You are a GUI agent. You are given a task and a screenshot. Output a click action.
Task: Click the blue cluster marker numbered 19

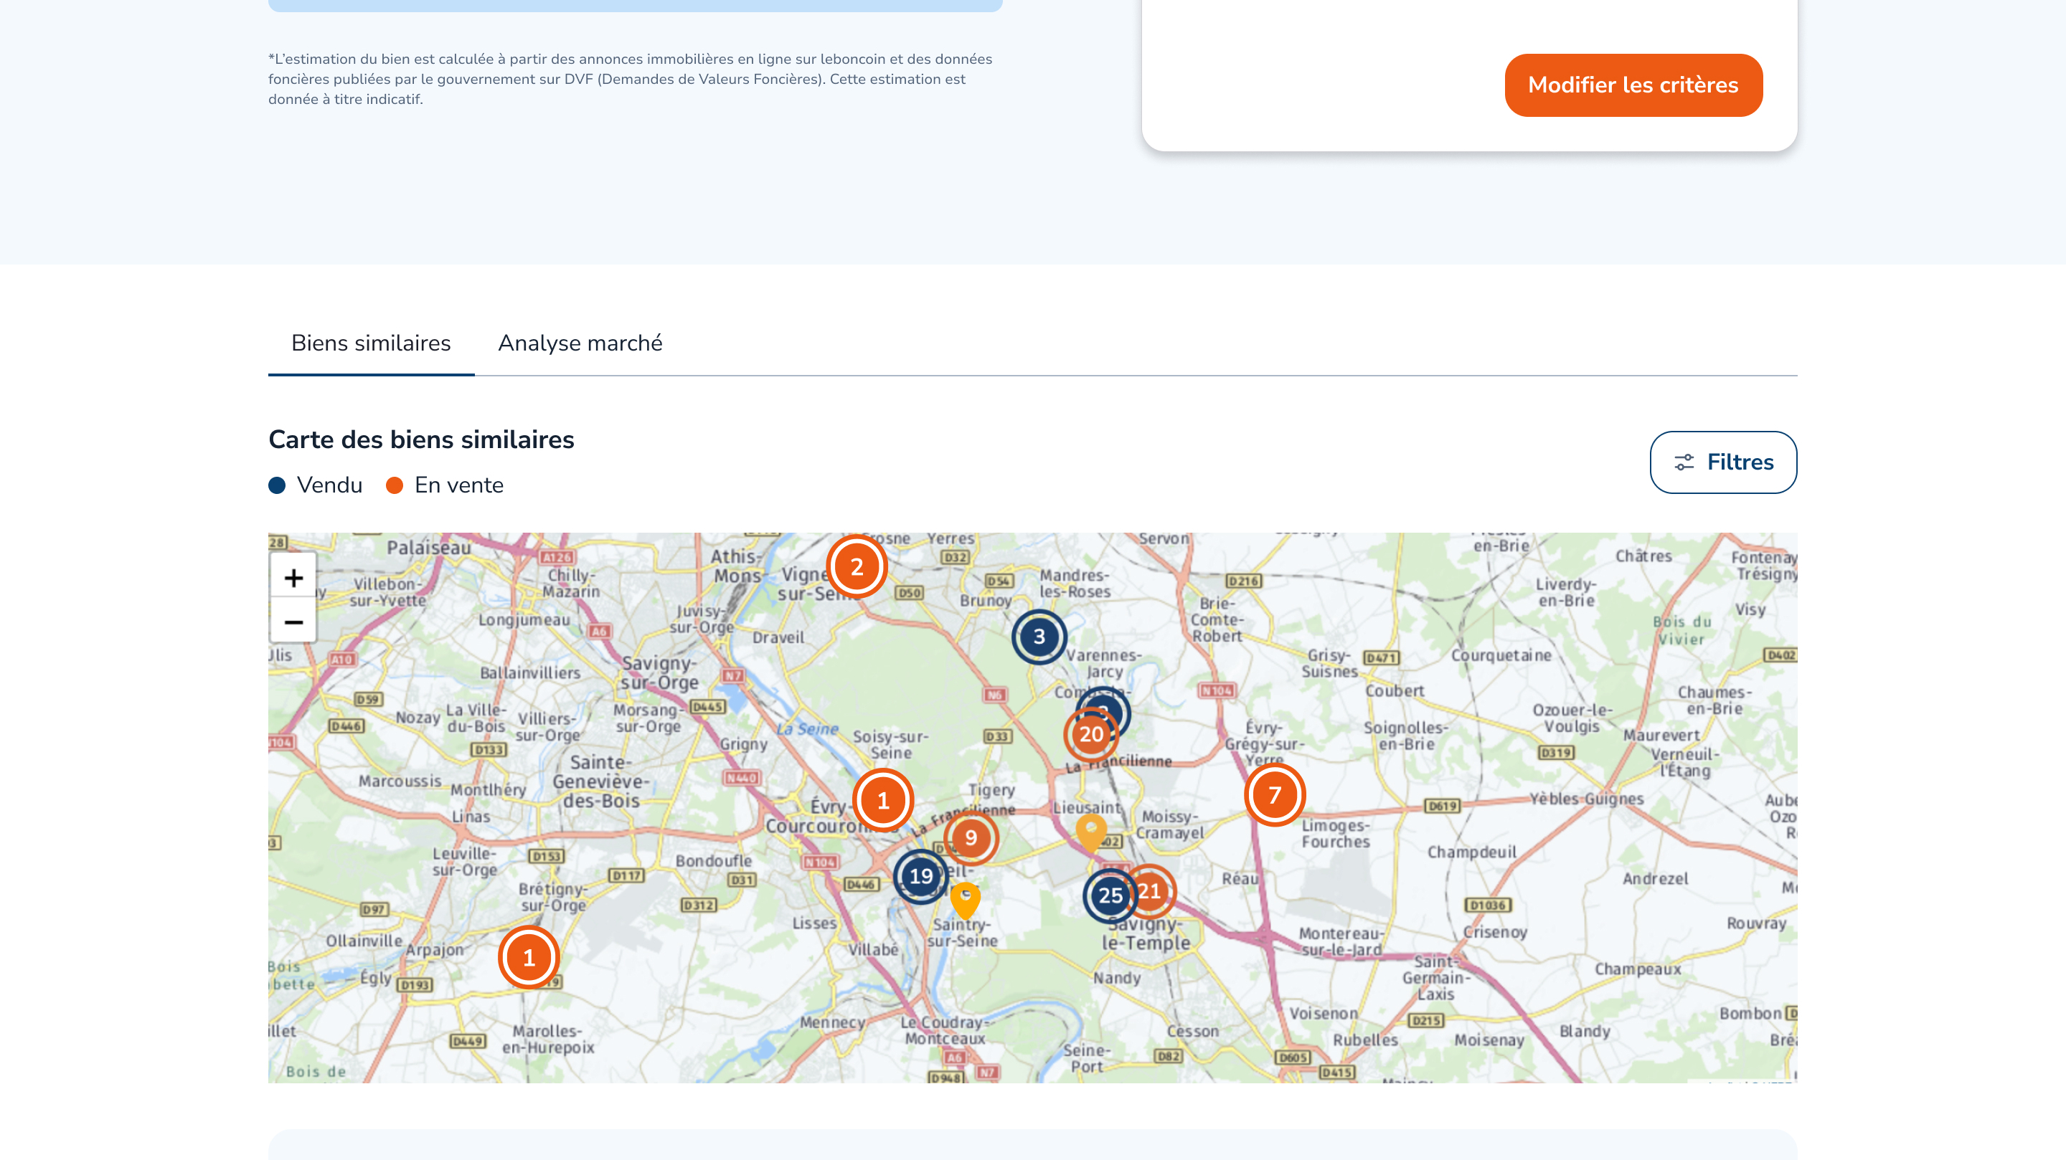pos(920,876)
